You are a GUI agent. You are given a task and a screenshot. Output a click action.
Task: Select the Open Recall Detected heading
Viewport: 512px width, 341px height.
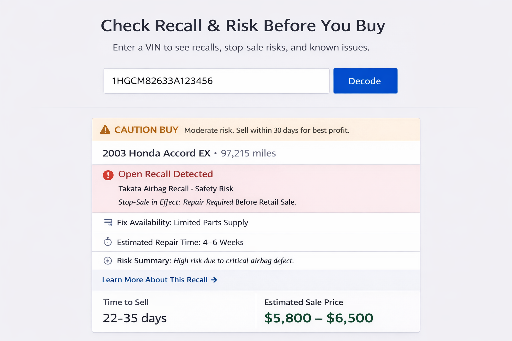(x=165, y=174)
